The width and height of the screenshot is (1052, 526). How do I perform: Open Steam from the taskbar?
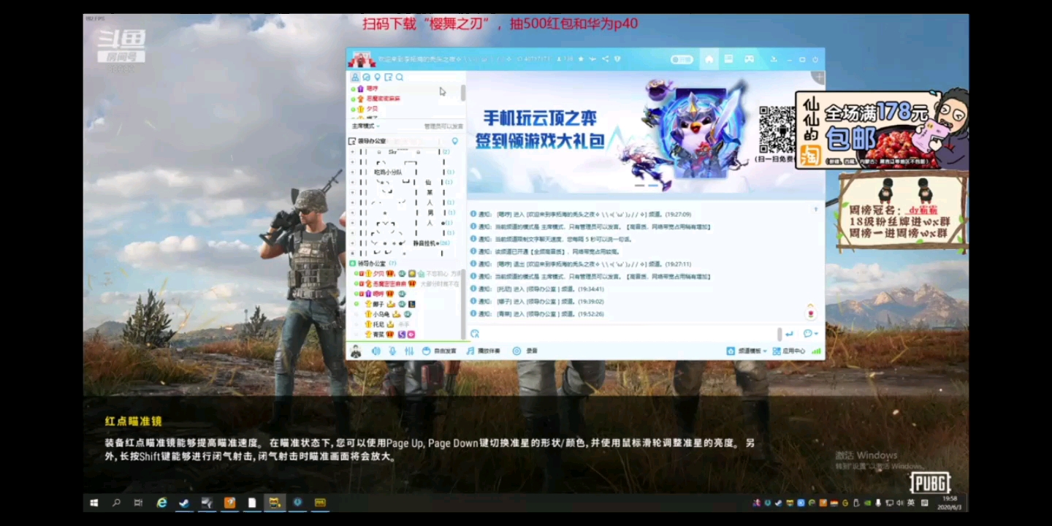pos(185,503)
